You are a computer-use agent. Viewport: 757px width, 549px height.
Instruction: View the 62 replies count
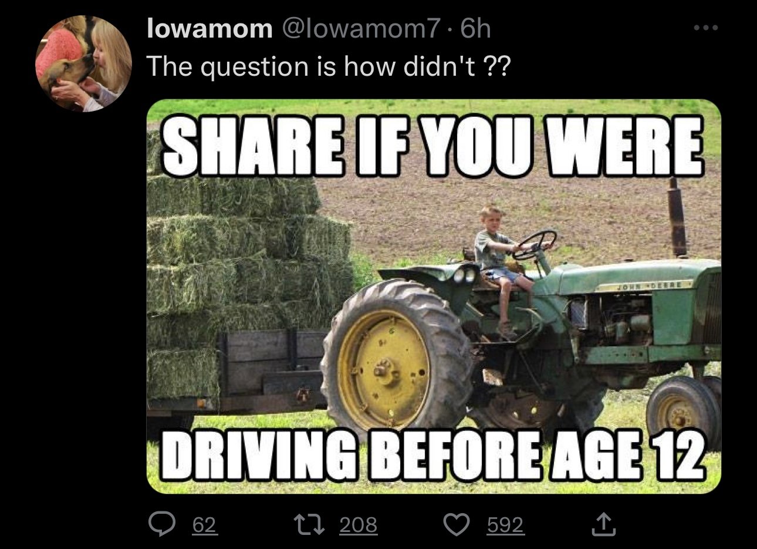coord(205,524)
